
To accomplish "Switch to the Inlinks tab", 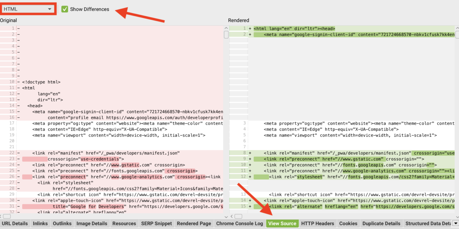I will click(40, 223).
